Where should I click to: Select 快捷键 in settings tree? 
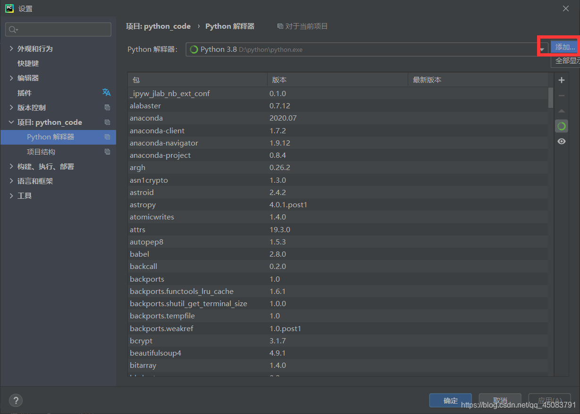click(x=59, y=63)
